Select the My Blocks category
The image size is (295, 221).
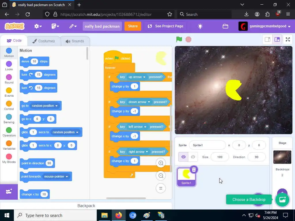click(x=9, y=159)
